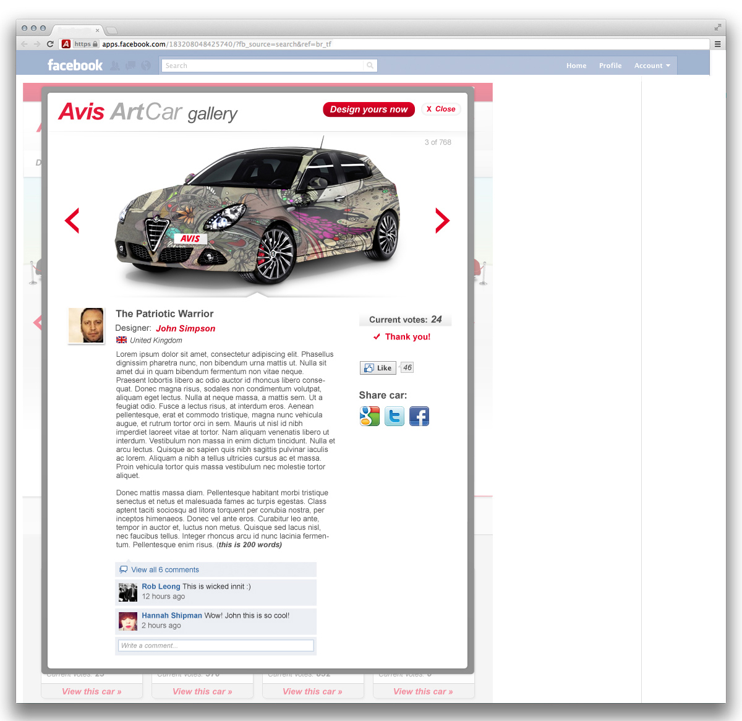Click The Patriotic Warrior title

(x=164, y=314)
